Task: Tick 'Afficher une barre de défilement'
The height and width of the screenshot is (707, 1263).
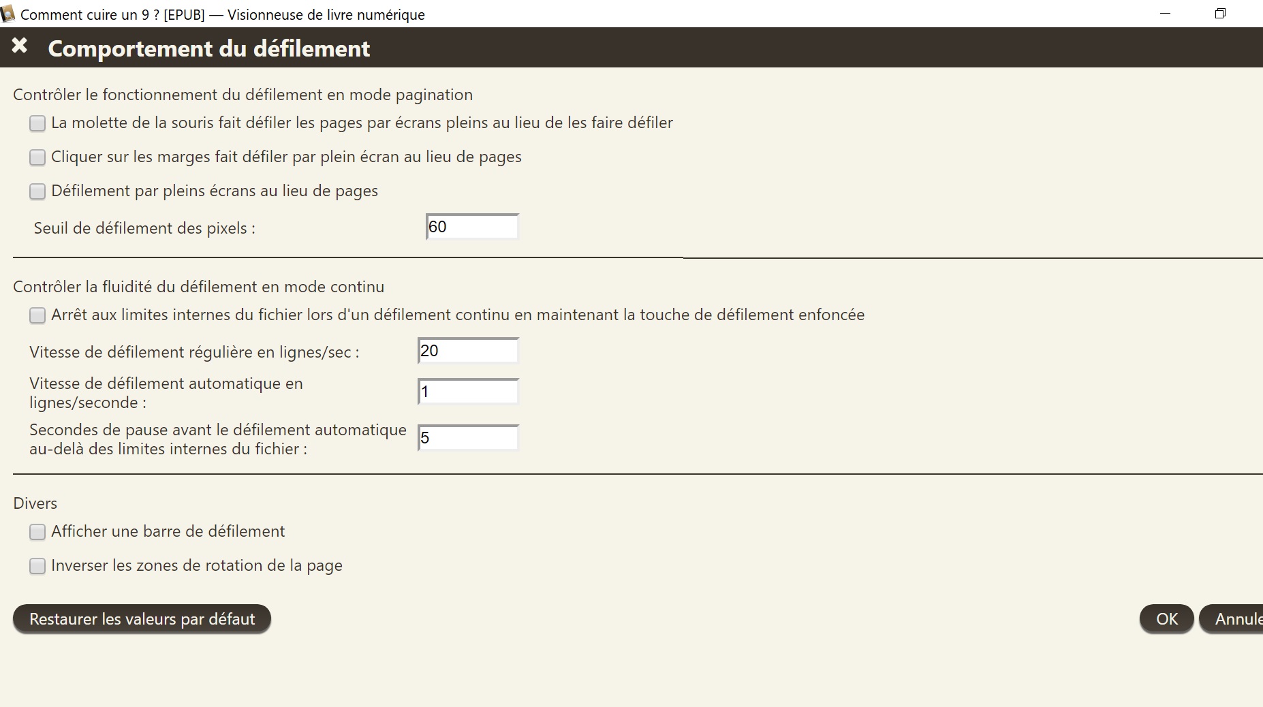Action: point(37,532)
